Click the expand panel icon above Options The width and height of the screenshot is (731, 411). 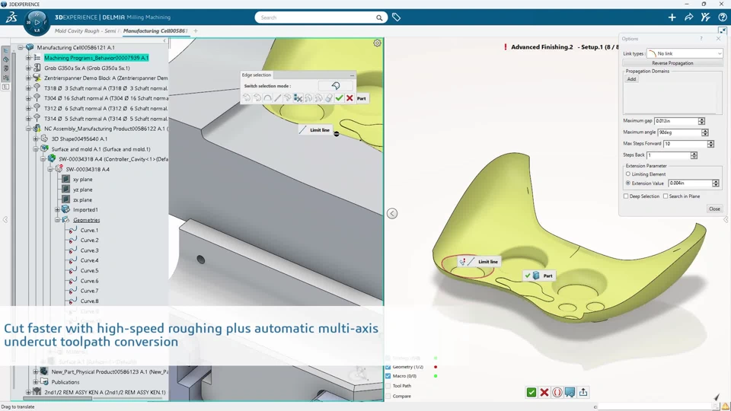click(722, 30)
